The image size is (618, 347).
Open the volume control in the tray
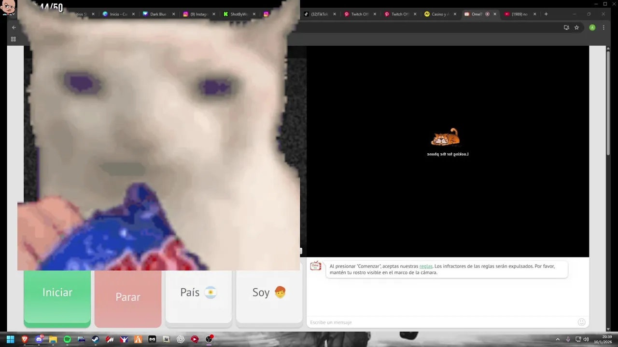pos(586,339)
